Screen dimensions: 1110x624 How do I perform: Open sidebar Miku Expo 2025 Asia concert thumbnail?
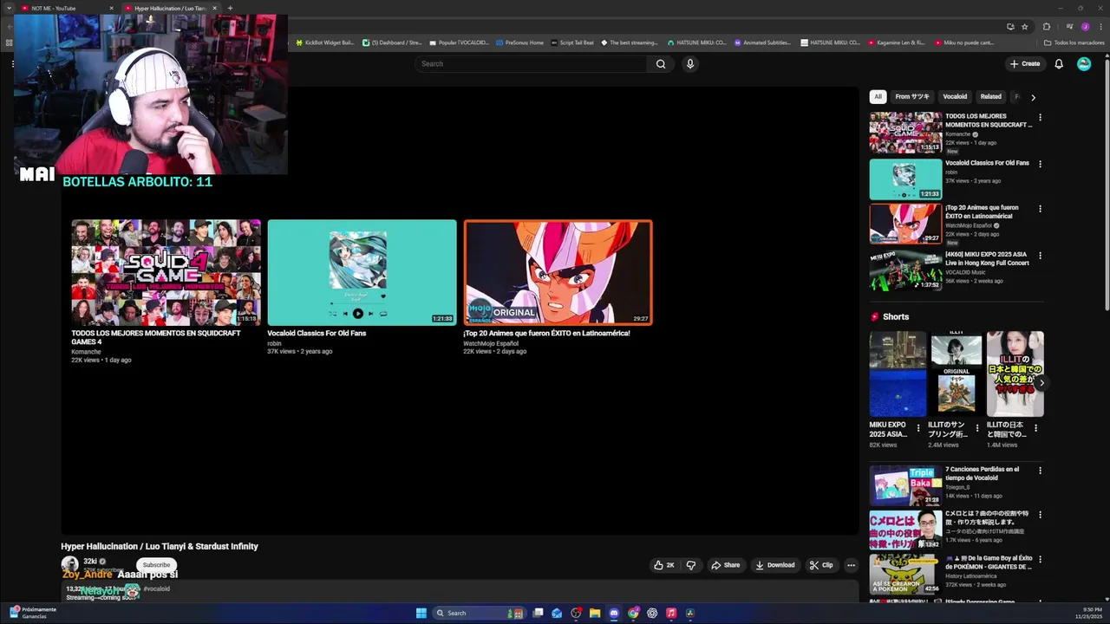coord(905,270)
